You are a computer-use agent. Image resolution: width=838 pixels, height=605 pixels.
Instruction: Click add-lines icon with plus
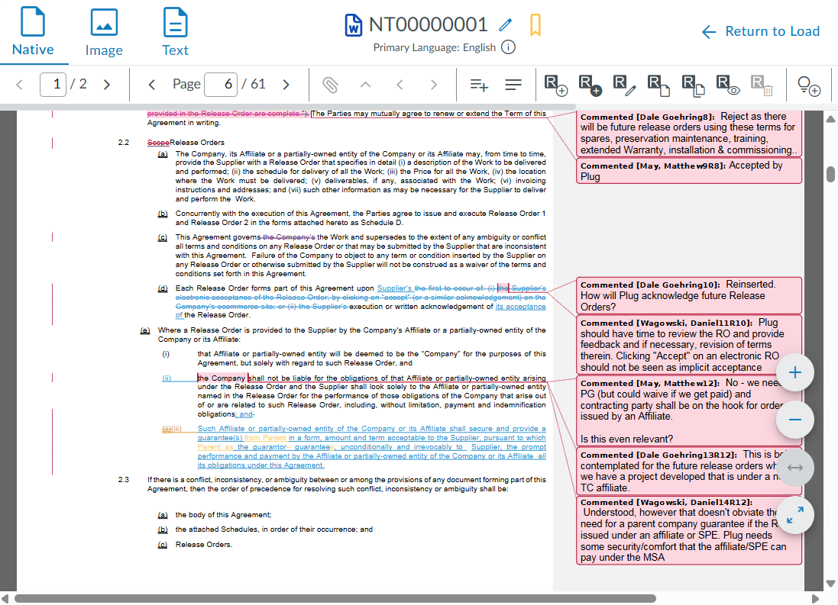479,85
